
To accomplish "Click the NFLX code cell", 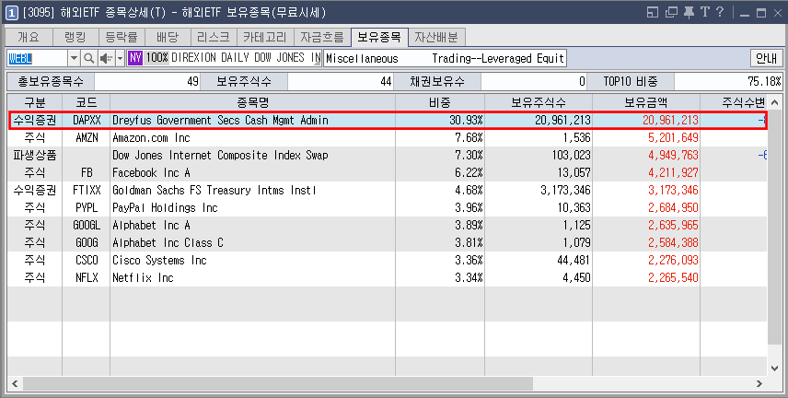I will pyautogui.click(x=87, y=277).
